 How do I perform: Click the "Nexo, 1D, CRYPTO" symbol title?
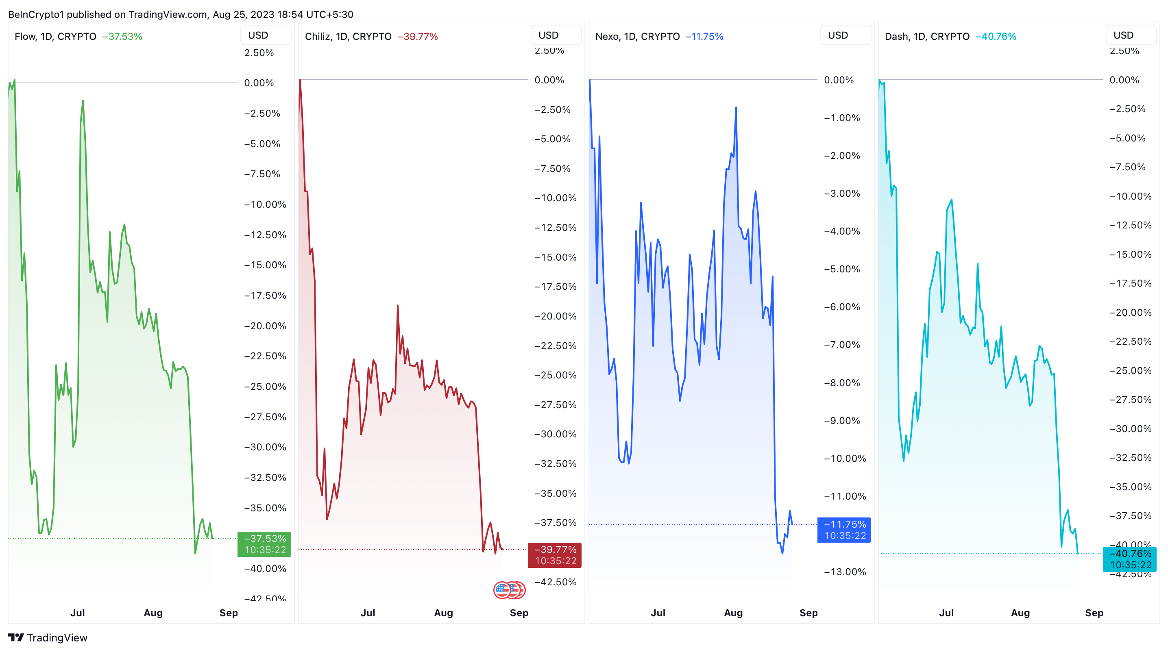(x=637, y=36)
